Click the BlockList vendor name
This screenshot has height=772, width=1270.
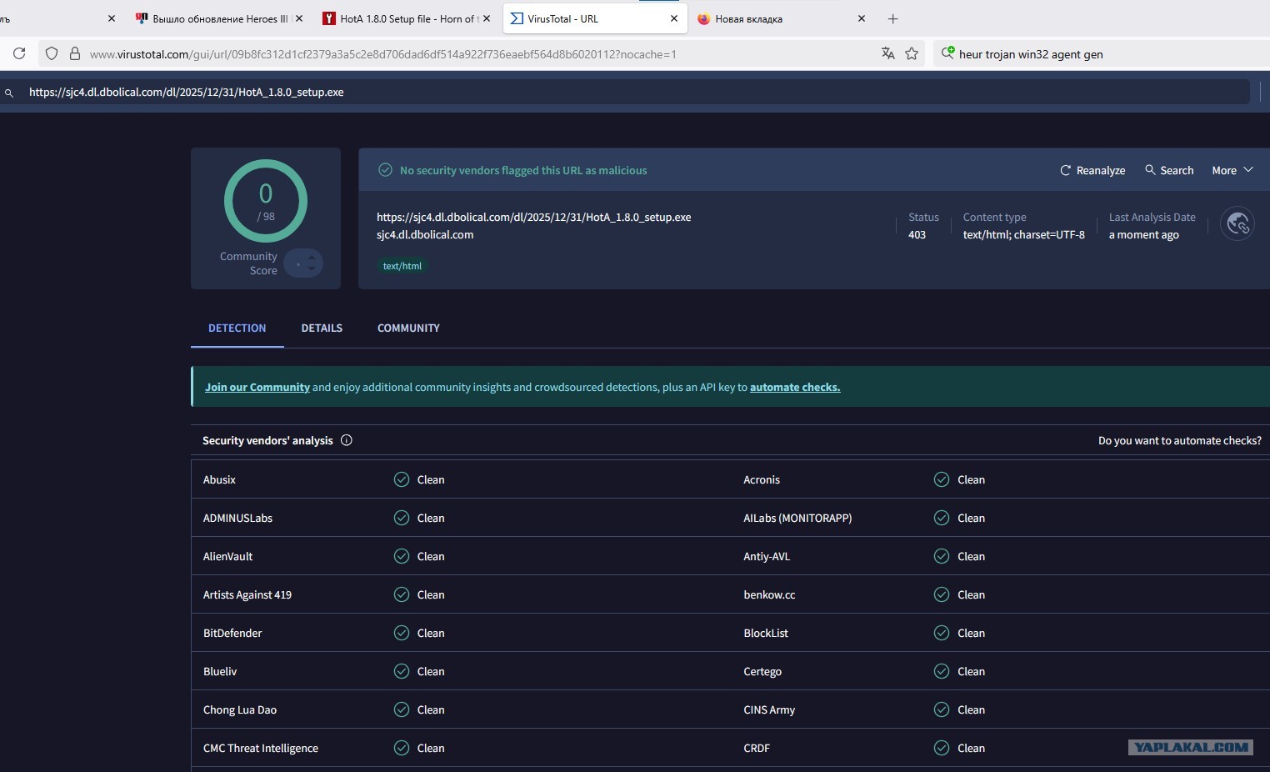766,633
